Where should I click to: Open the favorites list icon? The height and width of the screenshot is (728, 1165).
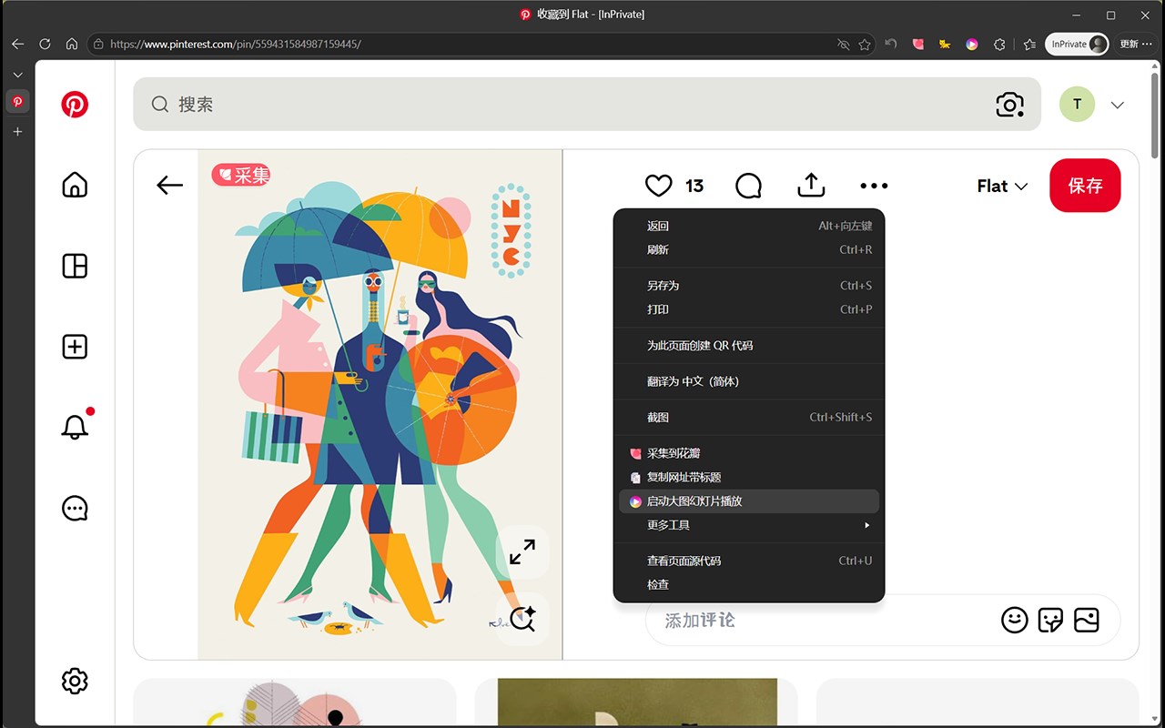[1029, 44]
